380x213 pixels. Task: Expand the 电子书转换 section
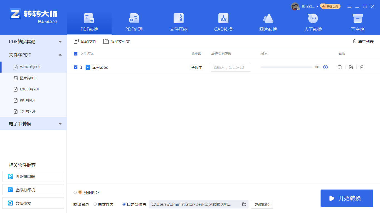coord(33,124)
